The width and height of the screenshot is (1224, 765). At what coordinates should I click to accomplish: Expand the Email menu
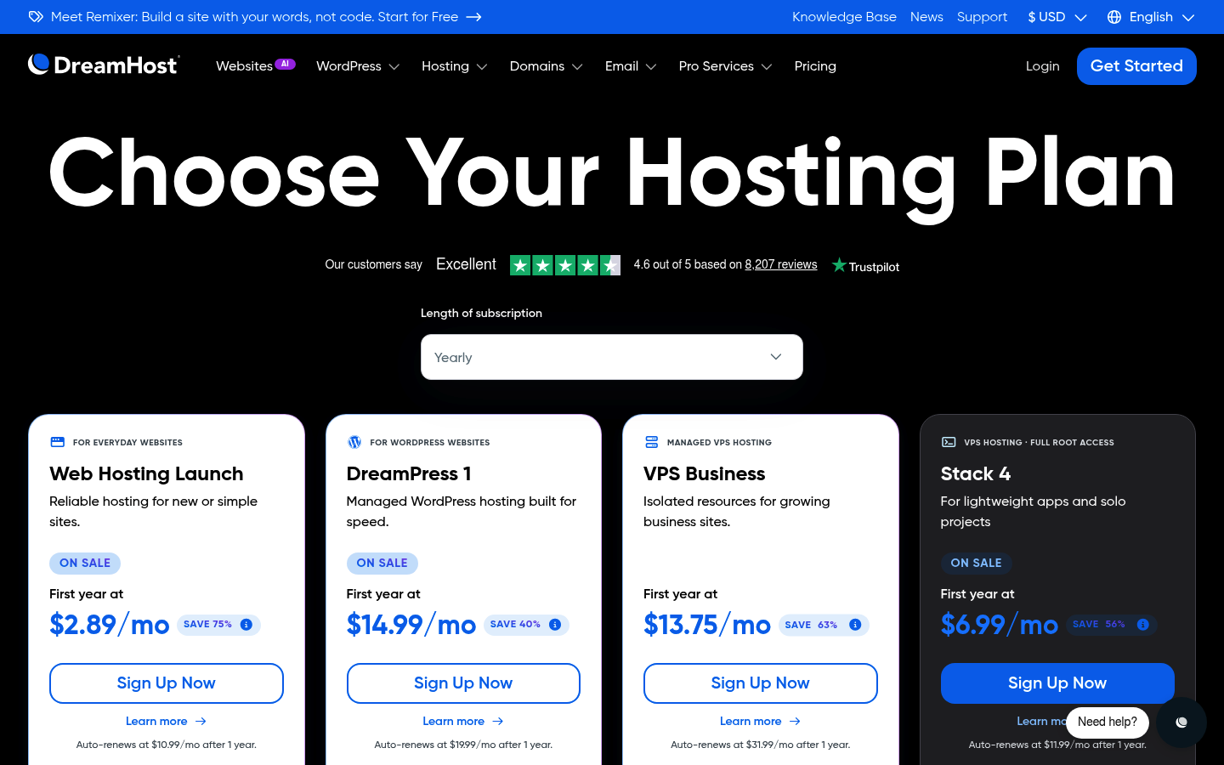(x=631, y=66)
